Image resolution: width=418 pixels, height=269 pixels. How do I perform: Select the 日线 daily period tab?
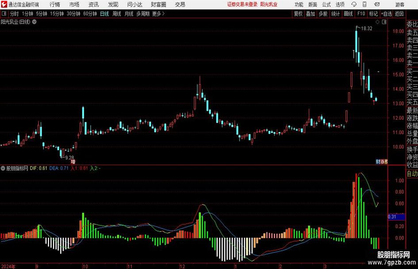104,14
